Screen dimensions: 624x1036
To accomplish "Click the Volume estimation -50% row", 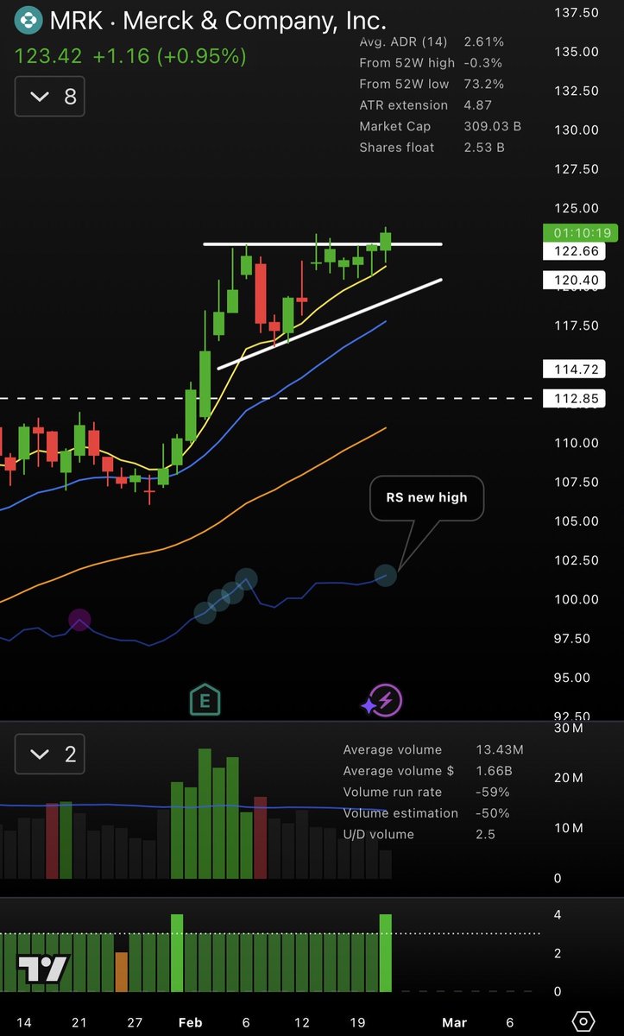I will point(426,813).
